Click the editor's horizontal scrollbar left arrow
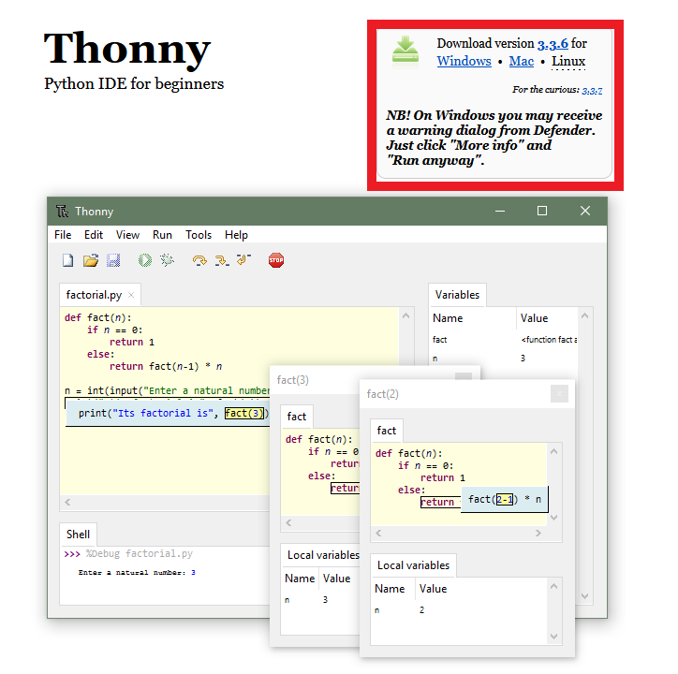 pyautogui.click(x=67, y=503)
